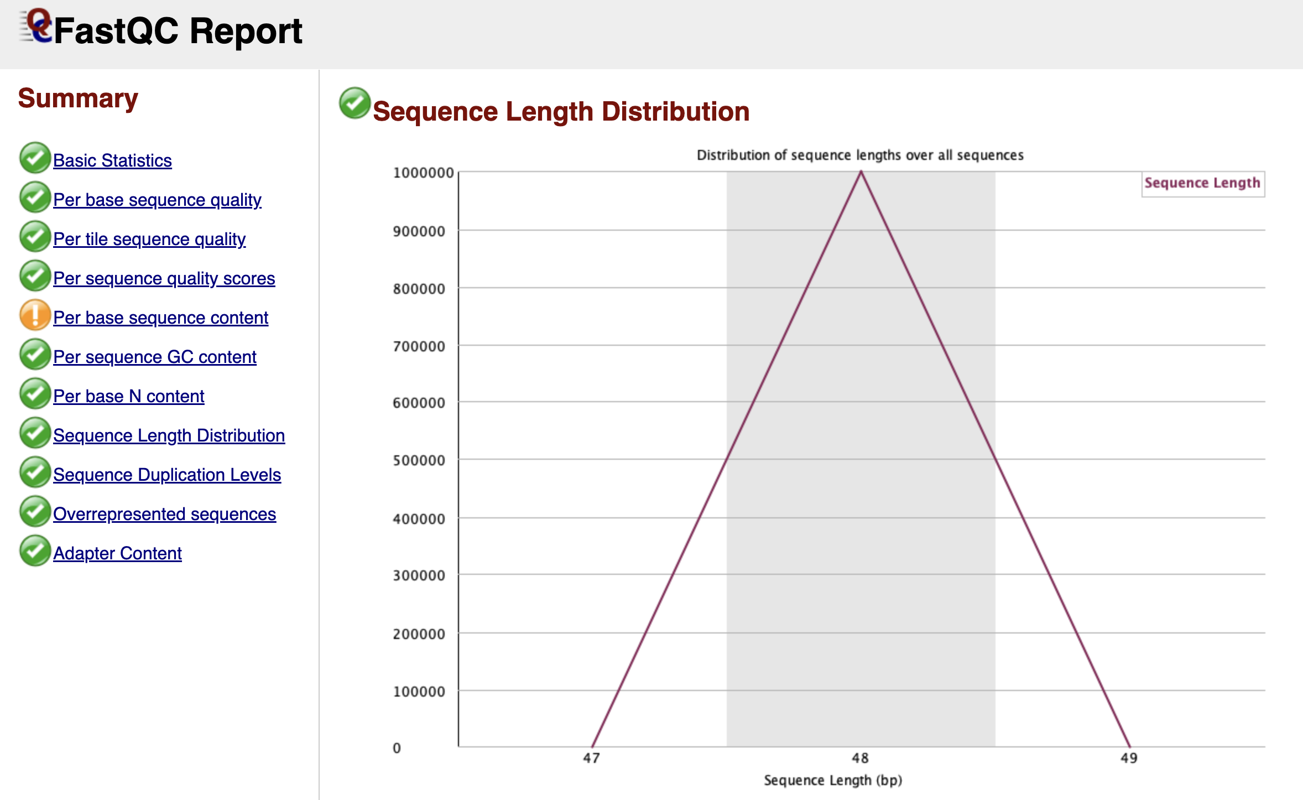Image resolution: width=1303 pixels, height=800 pixels.
Task: Open the Per base sequence quality report
Action: (157, 200)
